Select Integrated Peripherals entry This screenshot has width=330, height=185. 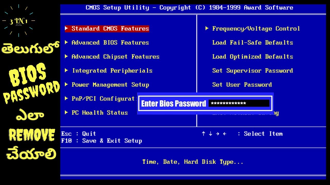coord(112,71)
